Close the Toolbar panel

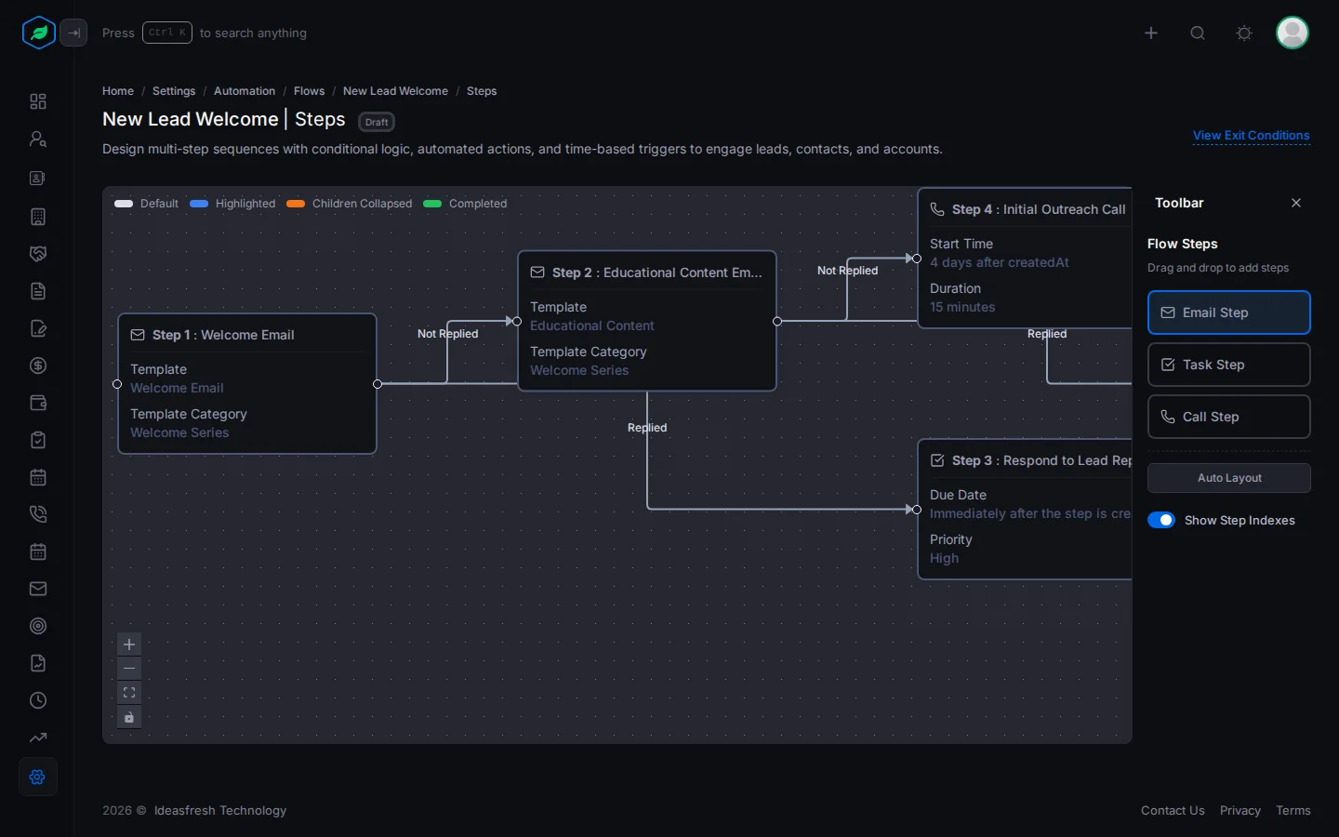coord(1296,203)
